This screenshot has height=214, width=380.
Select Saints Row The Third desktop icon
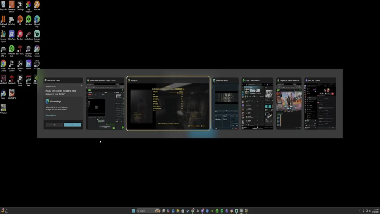coord(28,51)
